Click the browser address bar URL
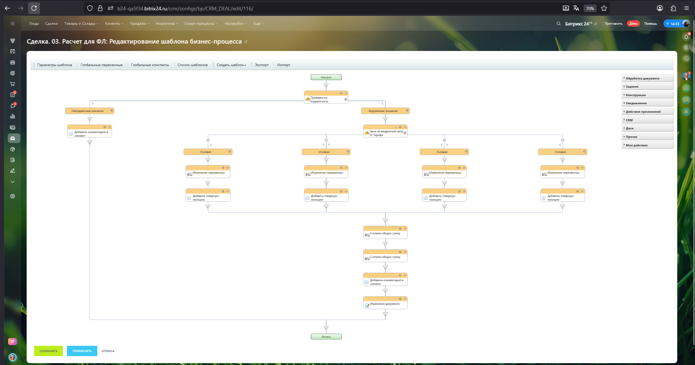Viewport: 695px width, 365px height. click(x=185, y=8)
